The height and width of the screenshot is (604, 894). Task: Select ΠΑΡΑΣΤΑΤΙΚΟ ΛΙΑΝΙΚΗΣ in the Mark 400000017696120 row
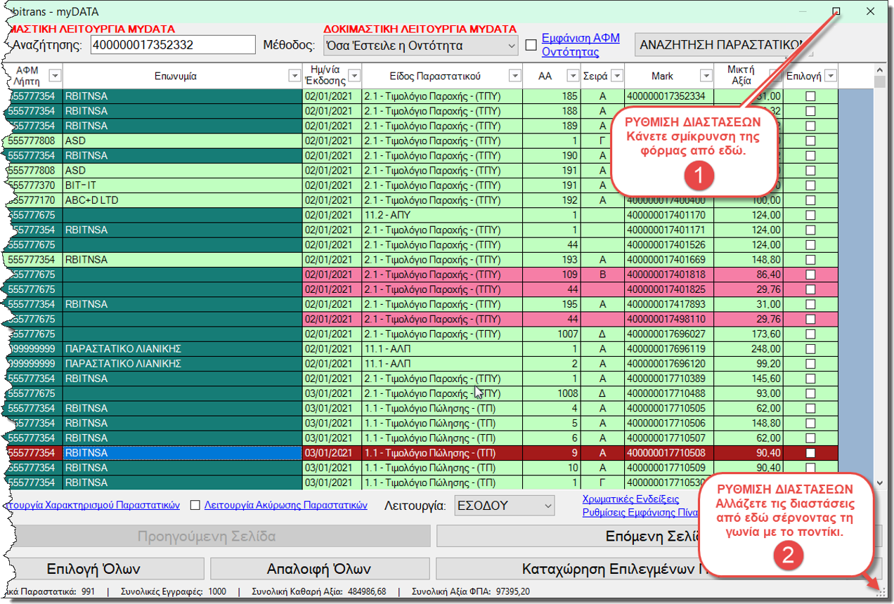click(182, 364)
